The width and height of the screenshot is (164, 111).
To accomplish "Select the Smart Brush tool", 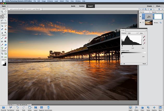I will [x=2, y=29].
